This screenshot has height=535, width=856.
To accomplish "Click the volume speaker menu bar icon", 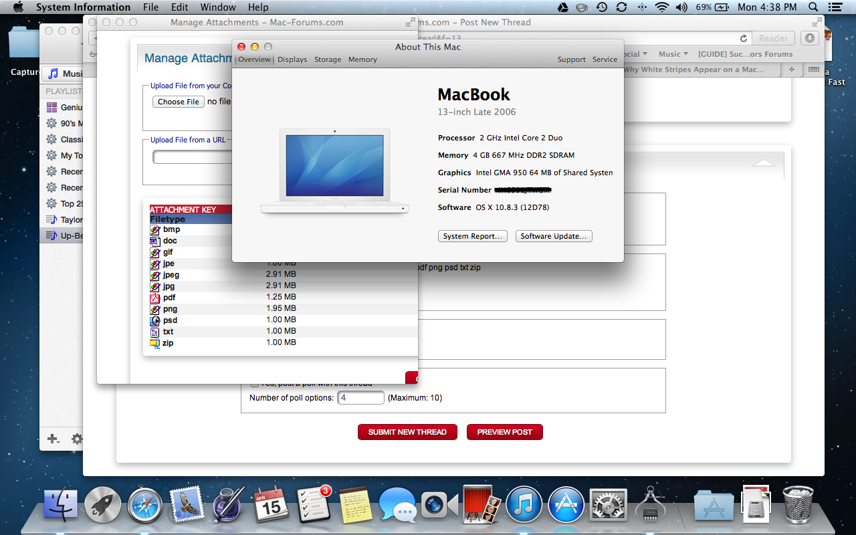I will [x=681, y=7].
